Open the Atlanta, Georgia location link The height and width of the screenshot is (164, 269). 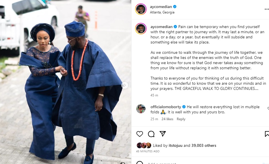click(x=162, y=12)
